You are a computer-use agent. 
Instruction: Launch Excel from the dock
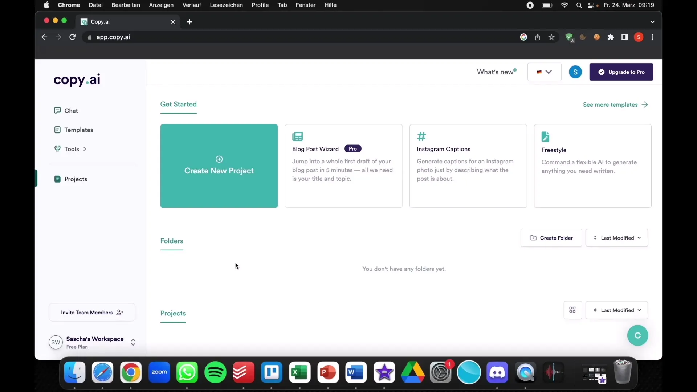click(x=299, y=372)
